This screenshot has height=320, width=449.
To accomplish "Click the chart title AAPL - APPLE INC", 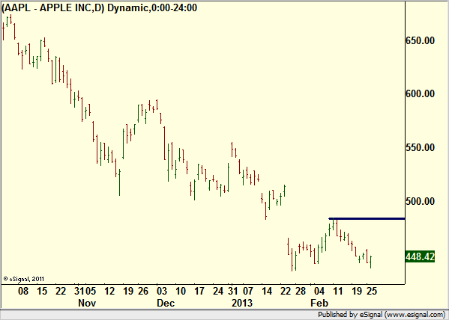I will (100, 7).
